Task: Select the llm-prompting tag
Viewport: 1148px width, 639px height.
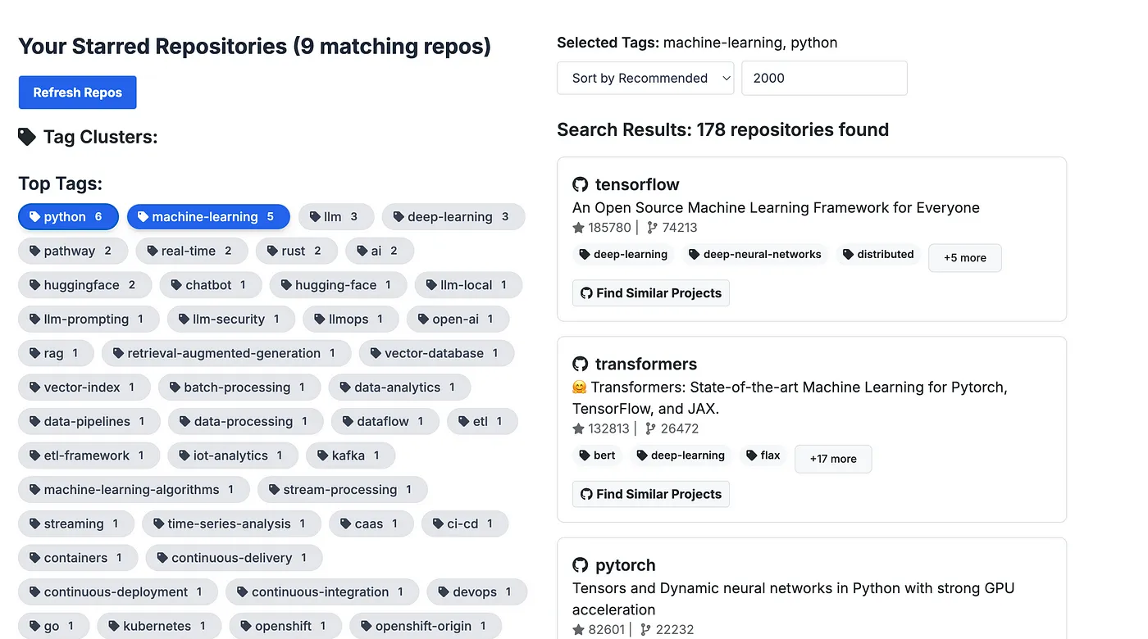Action: (x=89, y=319)
